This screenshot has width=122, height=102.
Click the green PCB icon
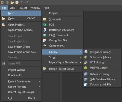pos(44,25)
